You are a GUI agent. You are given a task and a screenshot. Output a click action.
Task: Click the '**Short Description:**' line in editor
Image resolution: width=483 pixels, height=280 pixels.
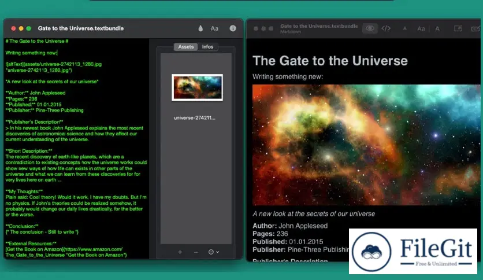[29, 151]
